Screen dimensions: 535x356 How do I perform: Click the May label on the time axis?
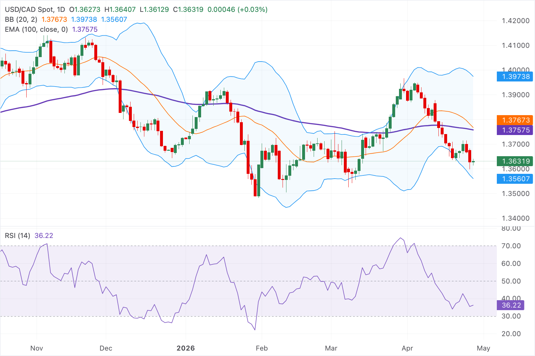click(483, 348)
